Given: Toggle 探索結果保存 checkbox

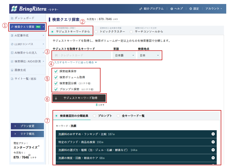Looking at the screenshot, I should click(56, 71).
